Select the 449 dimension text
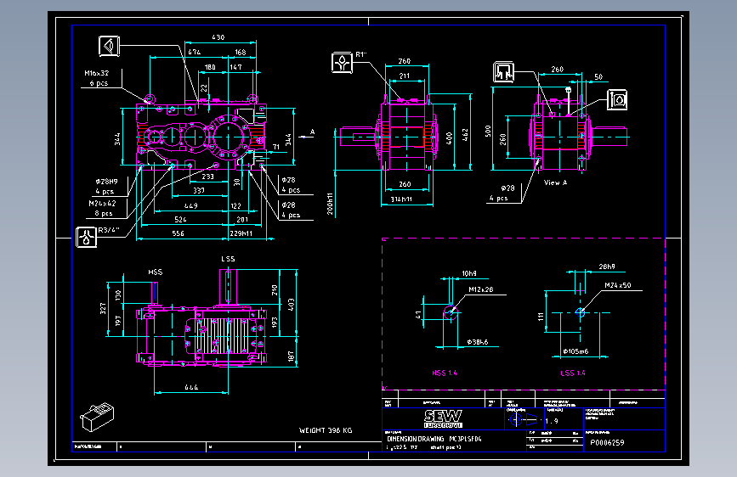Viewport: 737px width, 477px height. click(x=190, y=205)
